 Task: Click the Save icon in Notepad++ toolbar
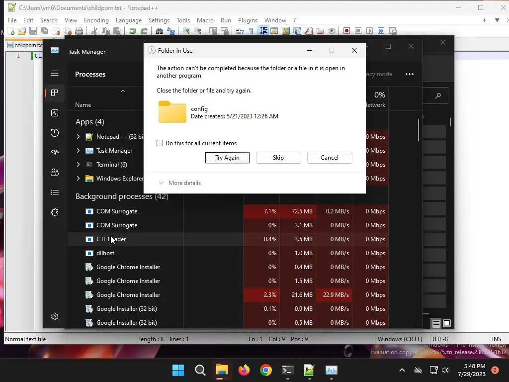33,31
